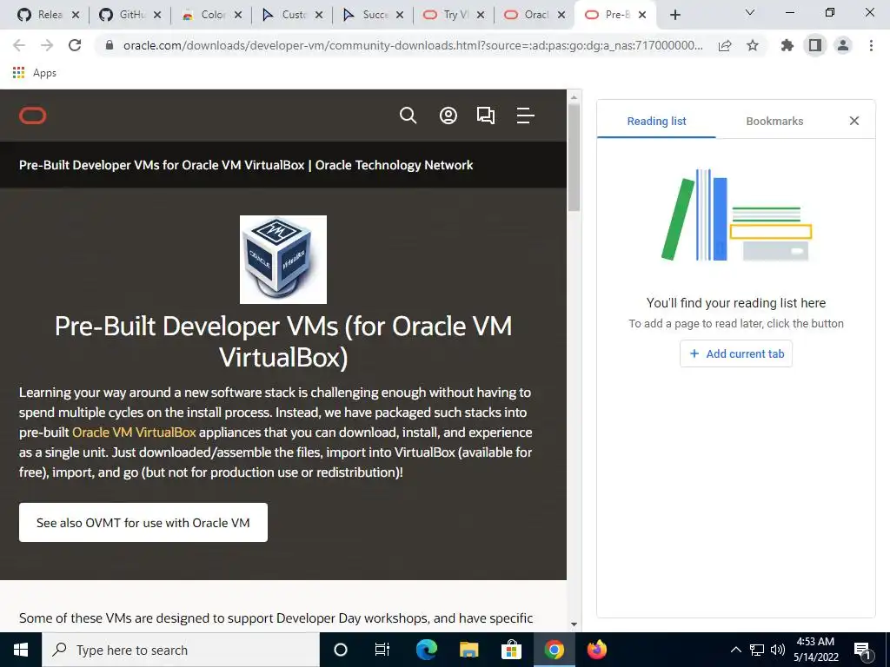Click the Add current tab button
This screenshot has height=667, width=890.
click(x=735, y=353)
